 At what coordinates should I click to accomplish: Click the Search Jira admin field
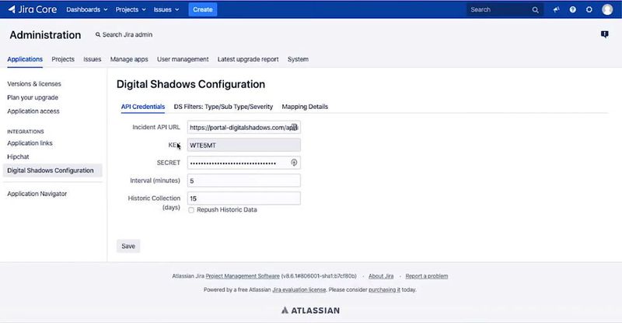coord(124,34)
